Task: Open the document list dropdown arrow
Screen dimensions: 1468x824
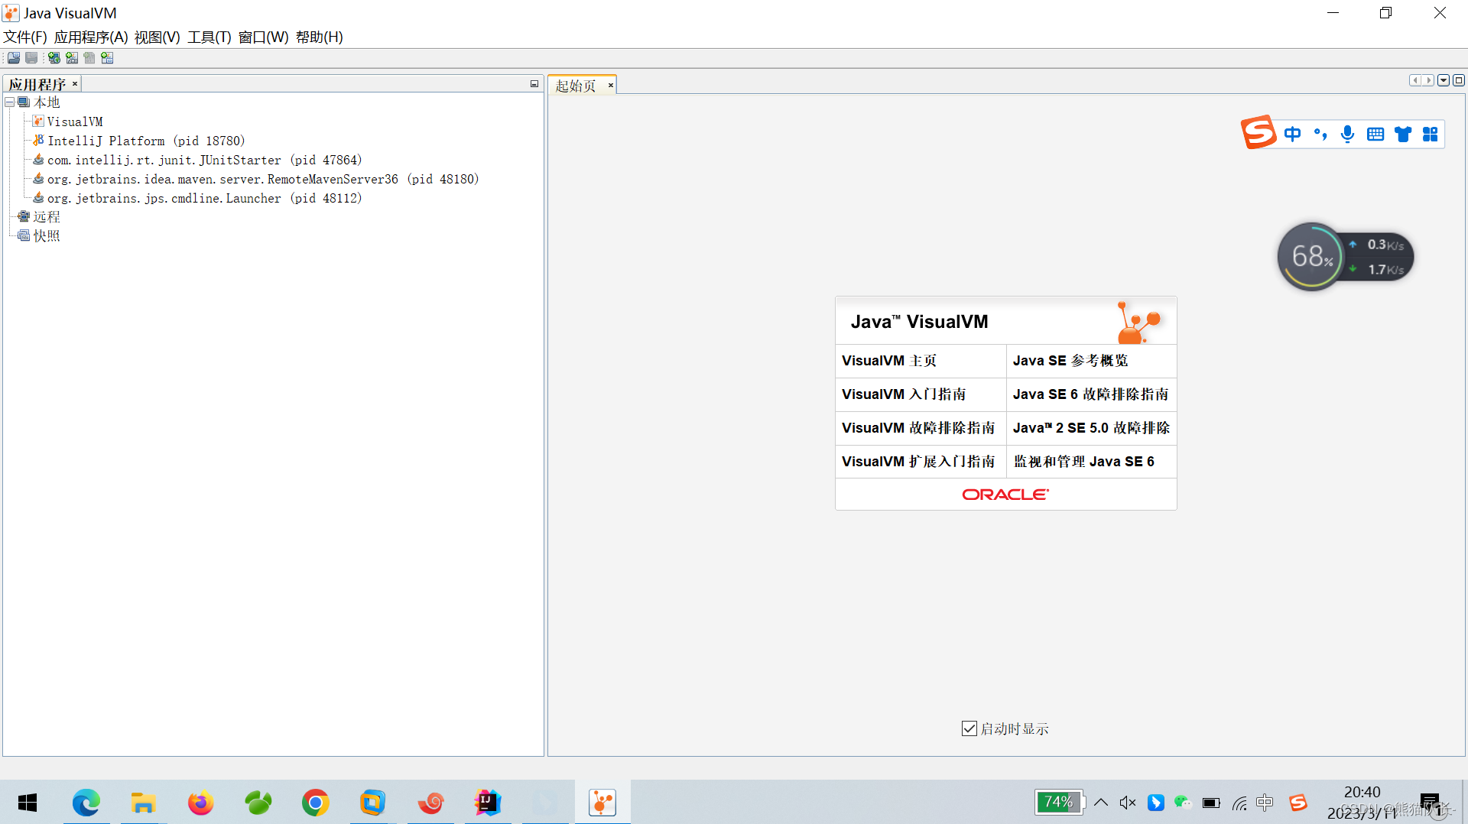Action: click(1444, 80)
